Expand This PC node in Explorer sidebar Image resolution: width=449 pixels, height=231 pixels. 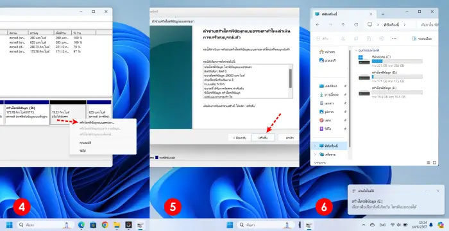(x=315, y=146)
